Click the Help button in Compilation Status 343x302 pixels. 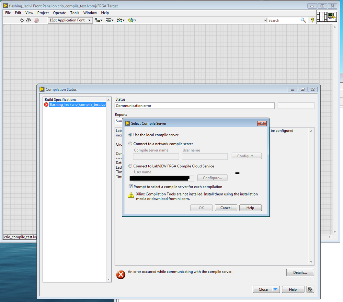[293, 290]
